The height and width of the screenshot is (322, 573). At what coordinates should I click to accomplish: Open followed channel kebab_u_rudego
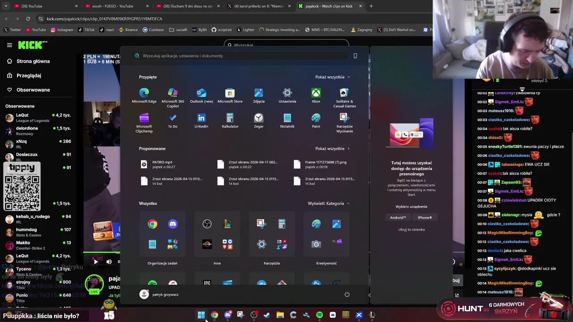tap(38, 219)
